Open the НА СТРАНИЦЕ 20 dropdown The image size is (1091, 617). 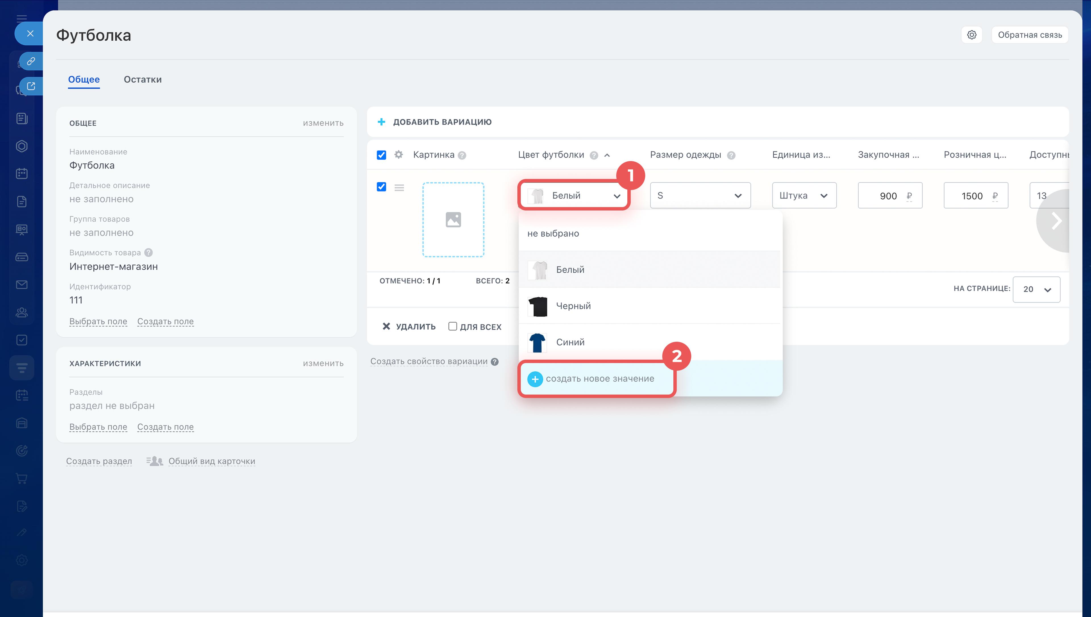[x=1036, y=289]
